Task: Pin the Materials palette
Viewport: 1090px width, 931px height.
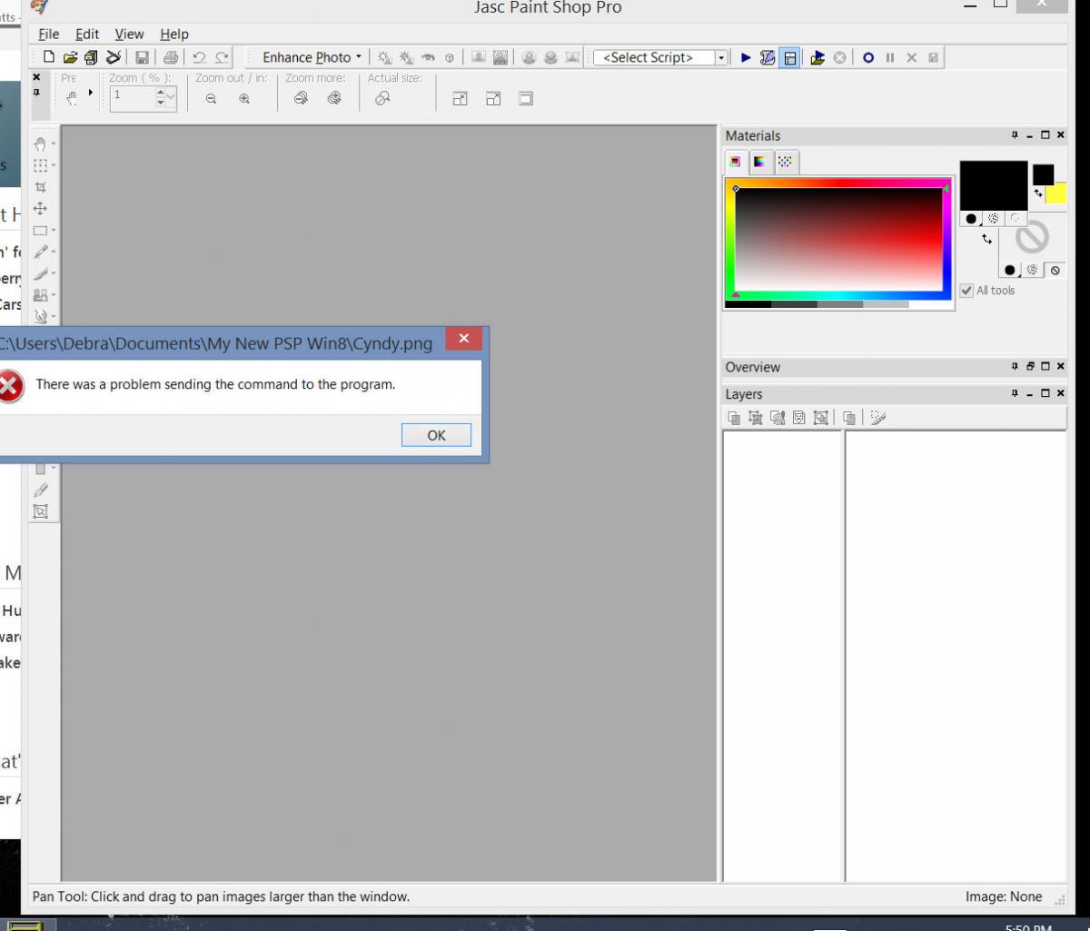Action: [1015, 135]
